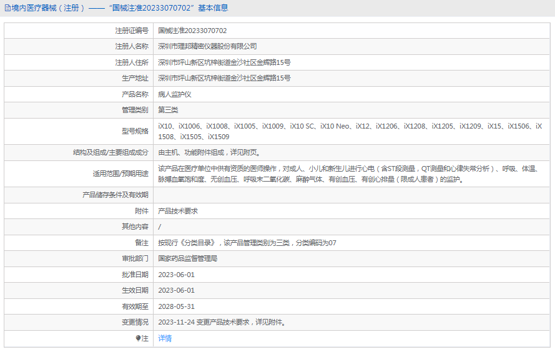Click the page header title 基本信息

[213, 8]
